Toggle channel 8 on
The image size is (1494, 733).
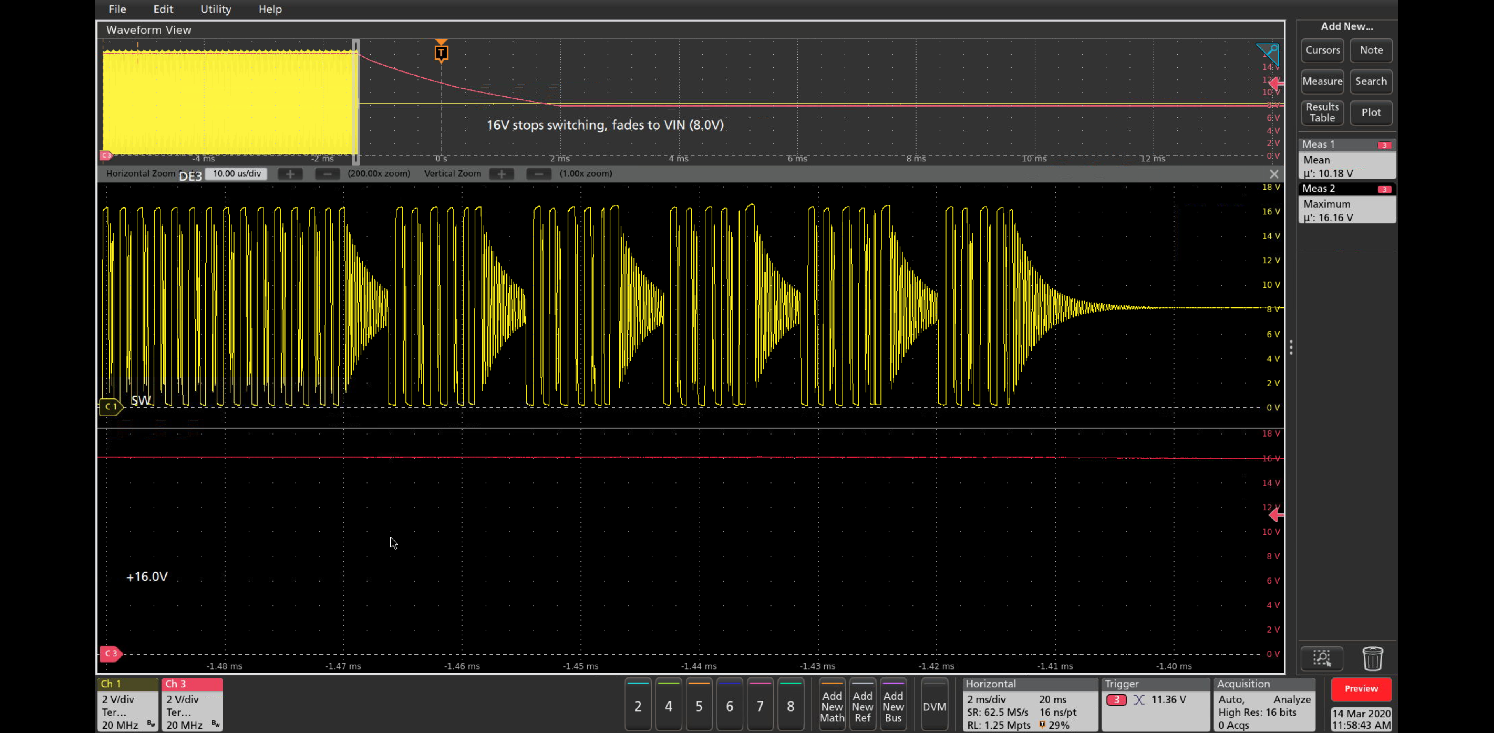791,705
